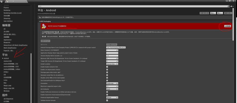The image size is (237, 103).
Task: Select Android platform in sidebar
Action: (6, 58)
